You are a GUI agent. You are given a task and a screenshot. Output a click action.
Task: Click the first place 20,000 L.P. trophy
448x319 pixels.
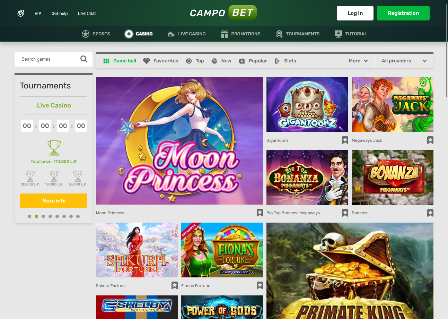[x=30, y=176]
